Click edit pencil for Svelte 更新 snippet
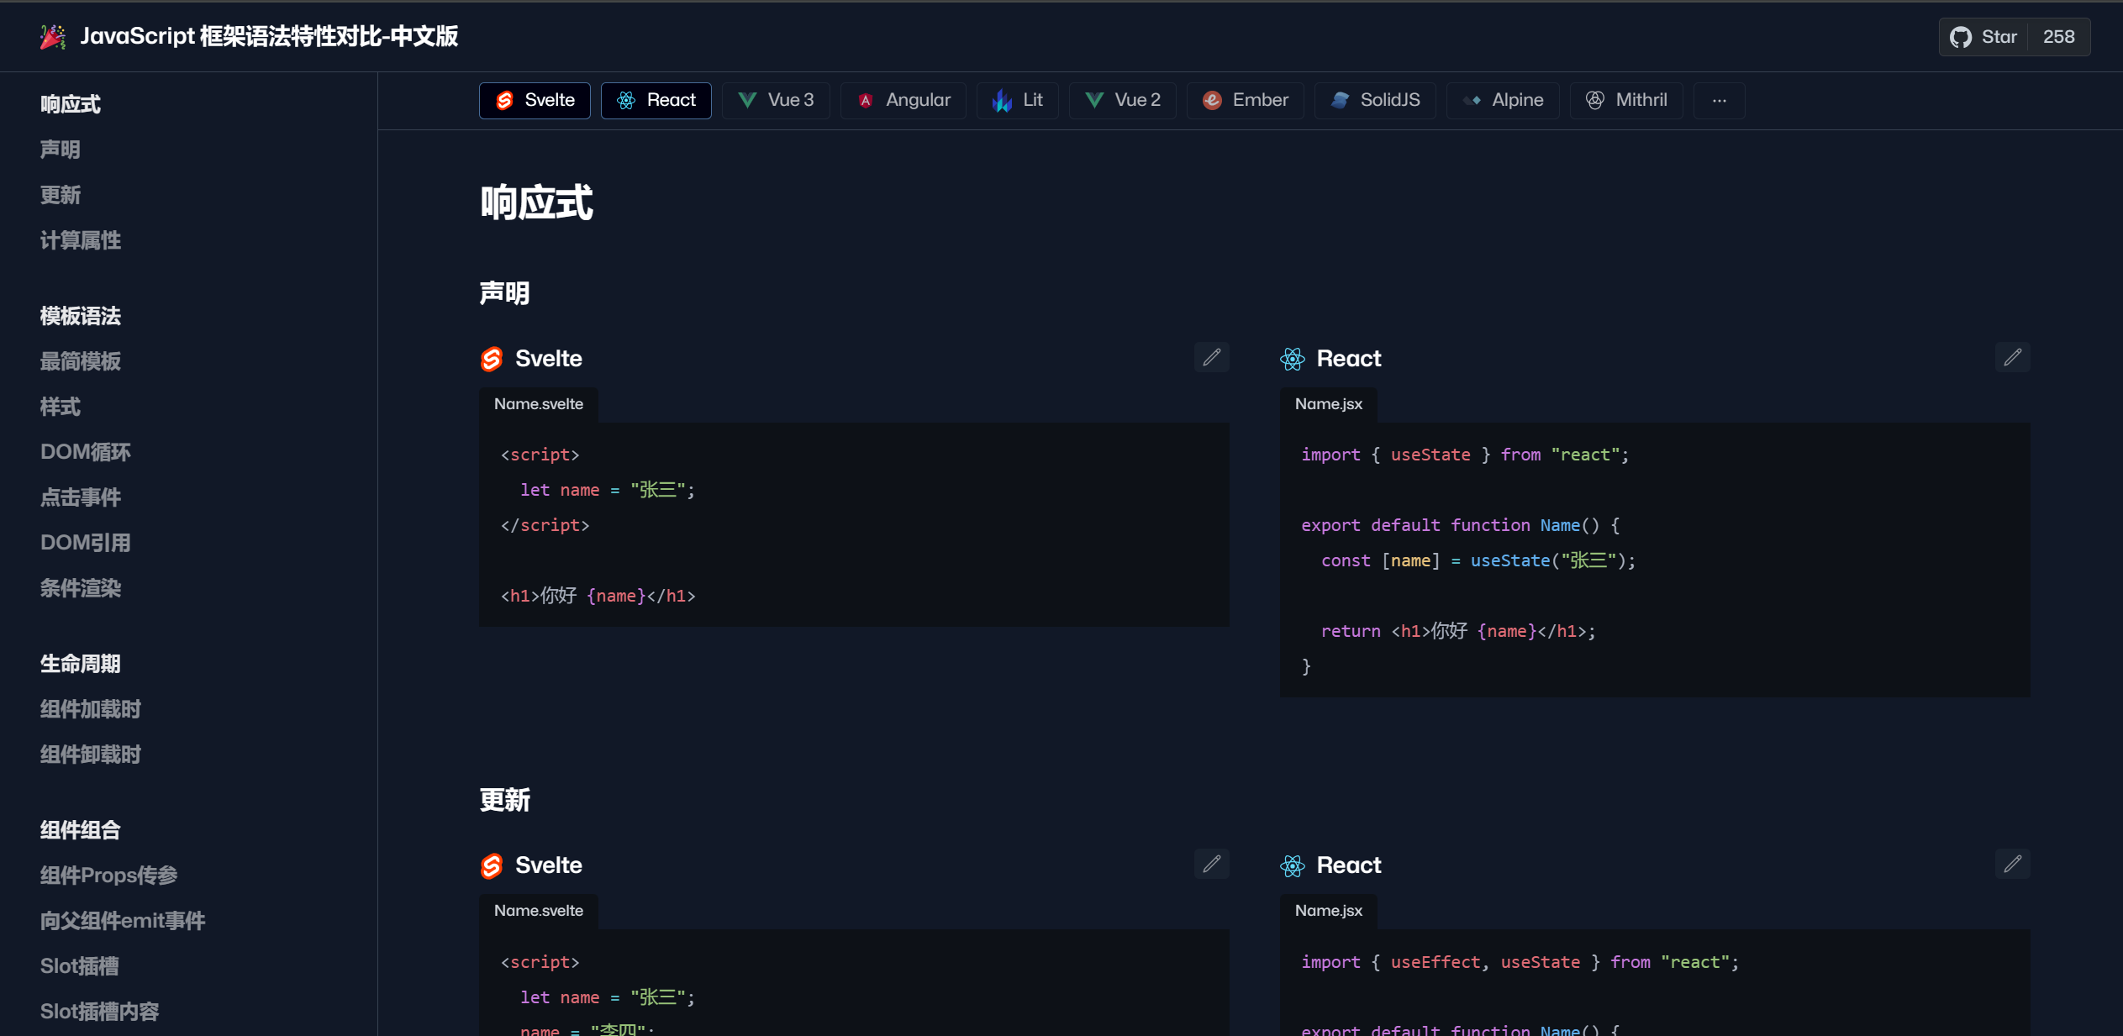Image resolution: width=2123 pixels, height=1036 pixels. [1211, 864]
